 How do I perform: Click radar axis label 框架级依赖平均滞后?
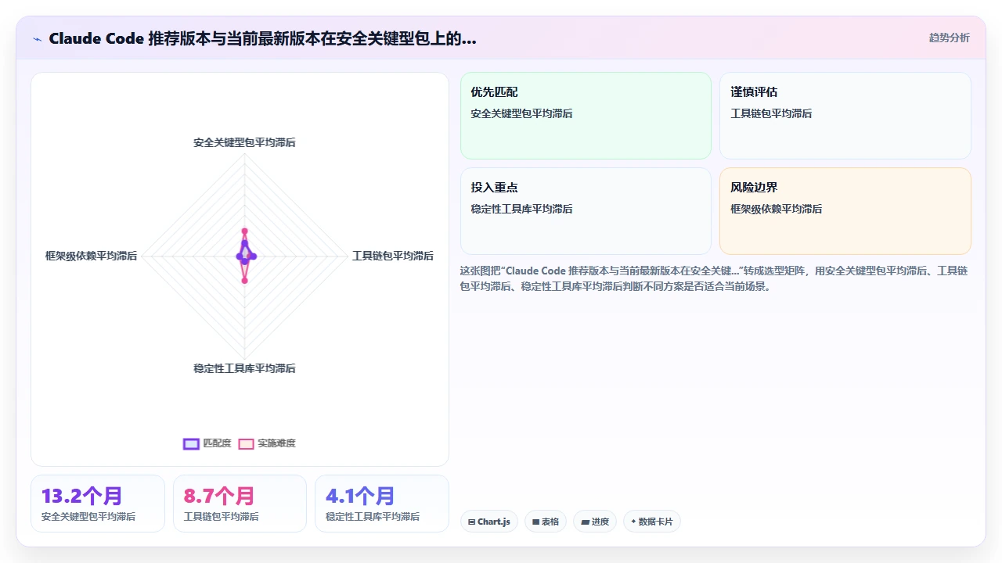[x=91, y=256]
